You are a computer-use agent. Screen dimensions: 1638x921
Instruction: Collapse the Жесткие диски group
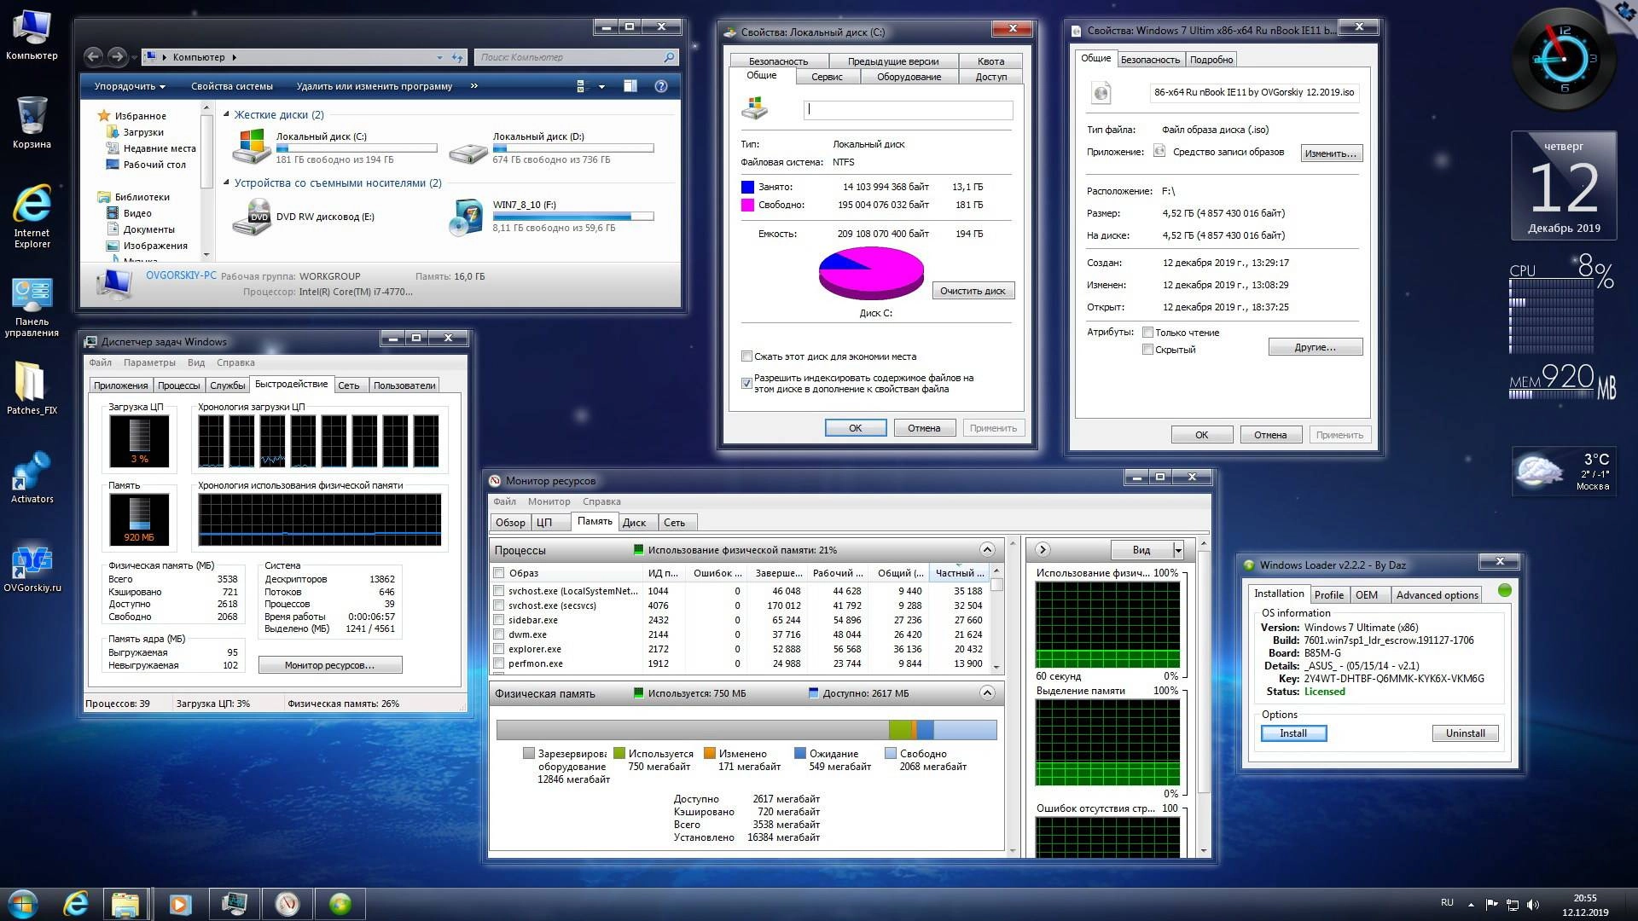coord(227,114)
